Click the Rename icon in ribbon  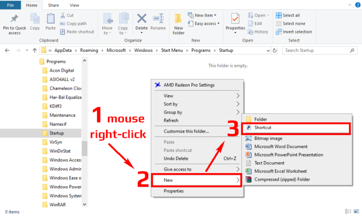[158, 19]
